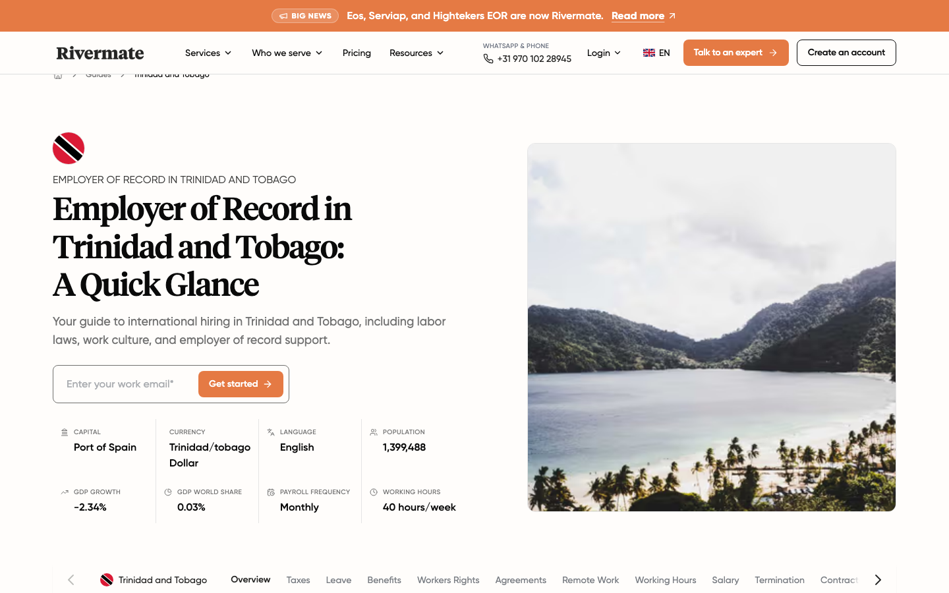Open the Pricing page
This screenshot has height=593, width=949.
click(x=357, y=53)
